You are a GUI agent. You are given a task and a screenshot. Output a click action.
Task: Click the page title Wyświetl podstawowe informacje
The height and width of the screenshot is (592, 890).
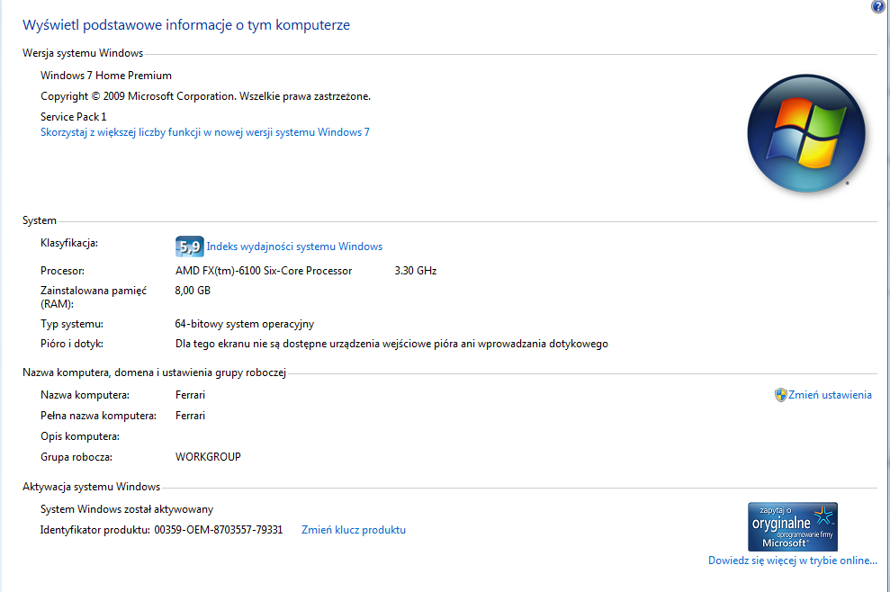tap(186, 25)
